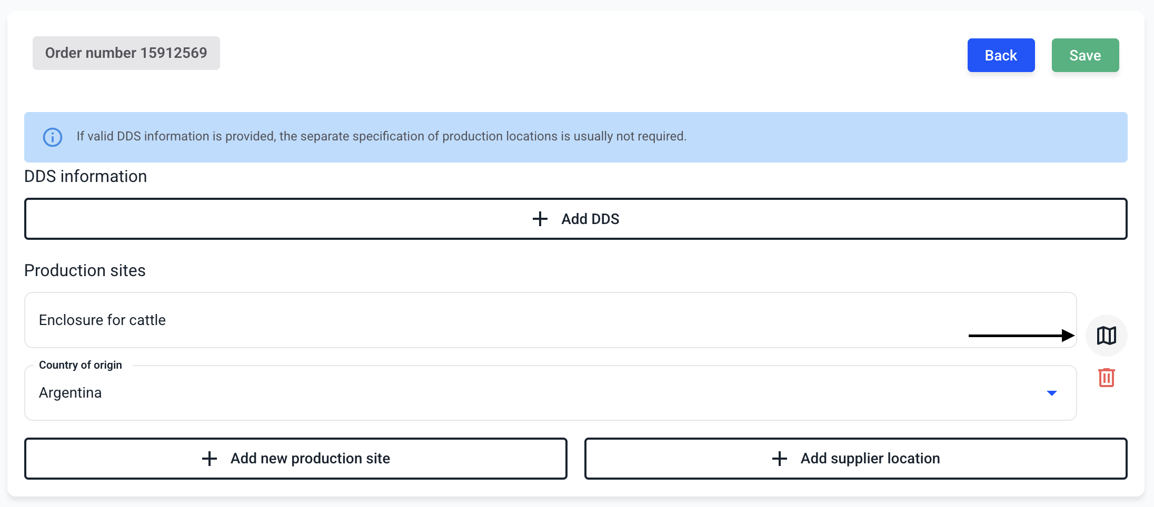Viewport: 1154px width, 507px height.
Task: Open the Argentina country selection field
Action: (526, 393)
